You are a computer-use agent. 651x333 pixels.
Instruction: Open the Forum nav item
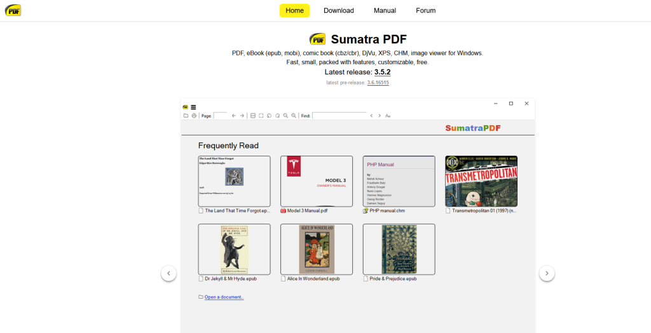point(425,10)
